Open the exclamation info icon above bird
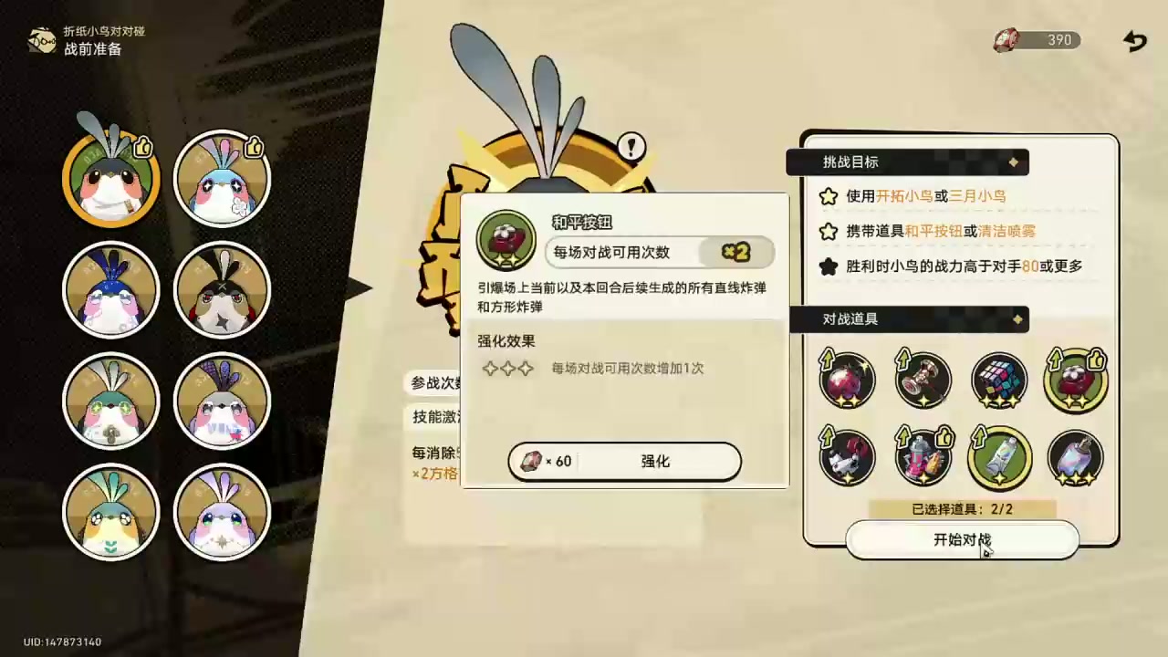The image size is (1168, 657). tap(631, 146)
